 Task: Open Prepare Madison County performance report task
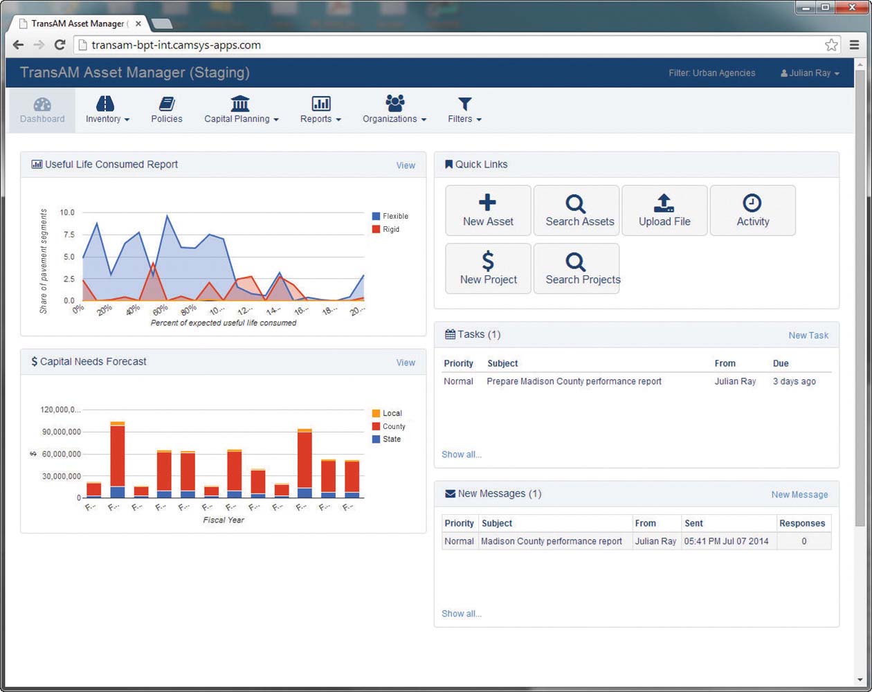click(x=574, y=381)
